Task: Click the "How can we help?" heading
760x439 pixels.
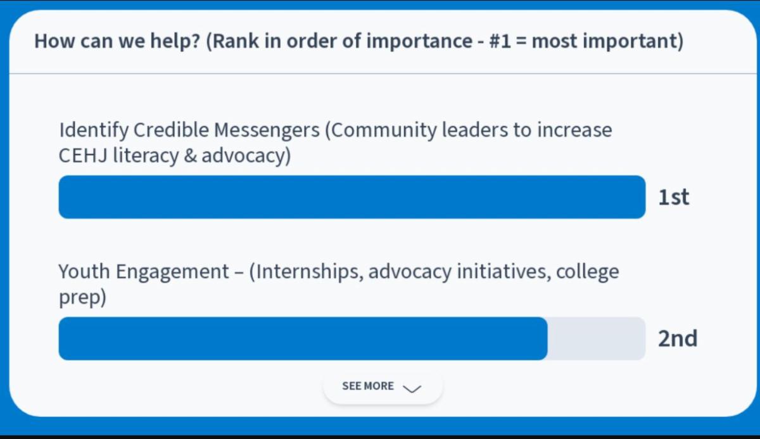Action: [x=117, y=42]
